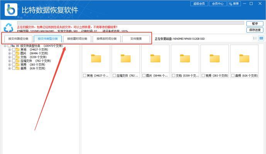This screenshot has height=154, width=266.
Task: Open the 文件搜索 tab
Action: pos(136,39)
